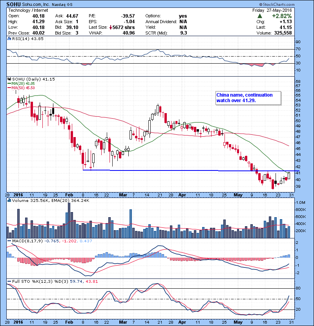Image resolution: width=314 pixels, height=326 pixels.
Task: Click the RSI(14) 43.85 legend text
Action: [27, 38]
